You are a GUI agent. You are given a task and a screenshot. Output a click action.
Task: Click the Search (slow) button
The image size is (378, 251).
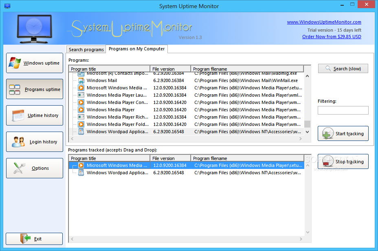tap(343, 69)
